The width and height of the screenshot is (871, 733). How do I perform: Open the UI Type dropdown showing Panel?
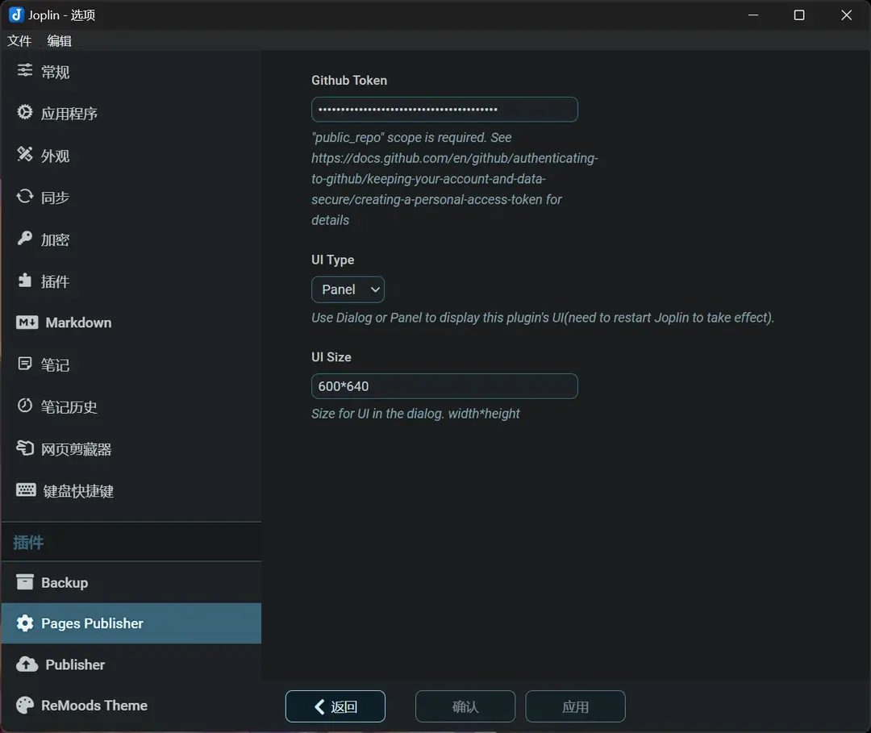348,289
